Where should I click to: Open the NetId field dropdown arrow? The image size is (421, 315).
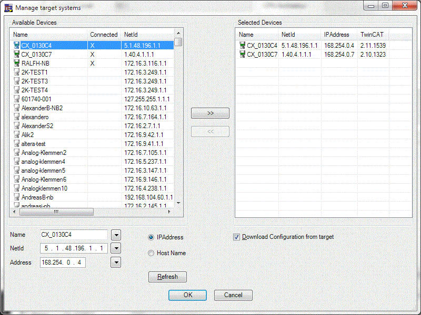click(116, 248)
